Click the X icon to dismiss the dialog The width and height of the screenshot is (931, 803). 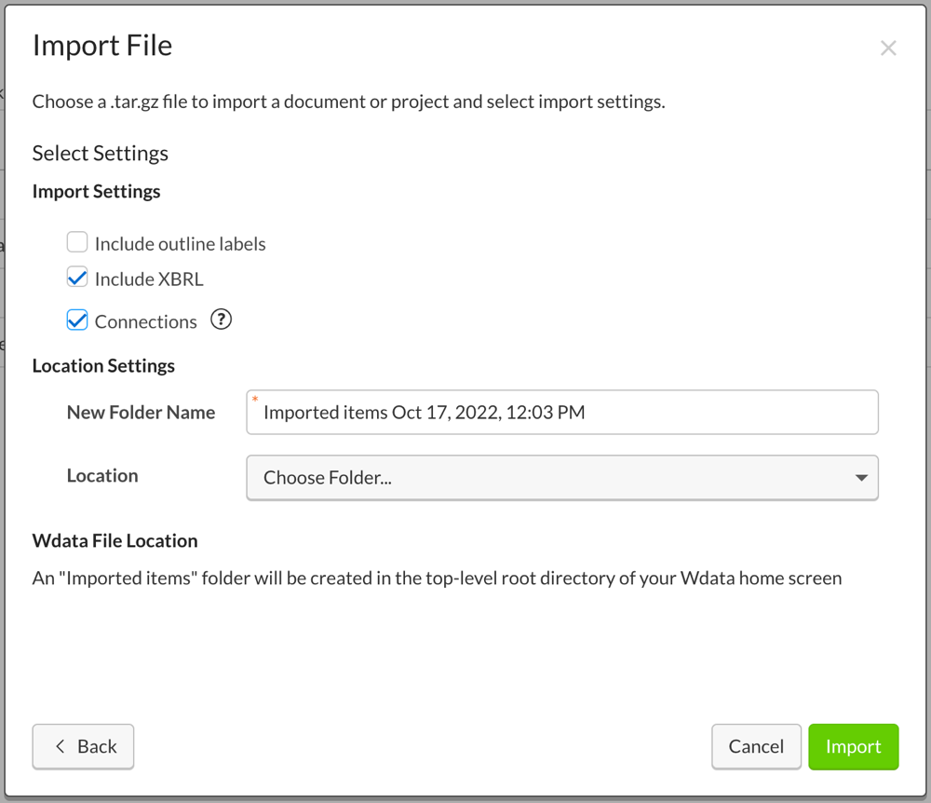[888, 48]
